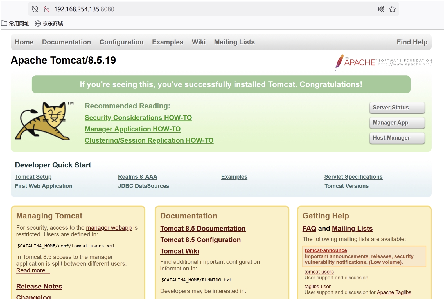This screenshot has height=302, width=444.
Task: Open the Tomcat Wiki link
Action: pyautogui.click(x=180, y=251)
